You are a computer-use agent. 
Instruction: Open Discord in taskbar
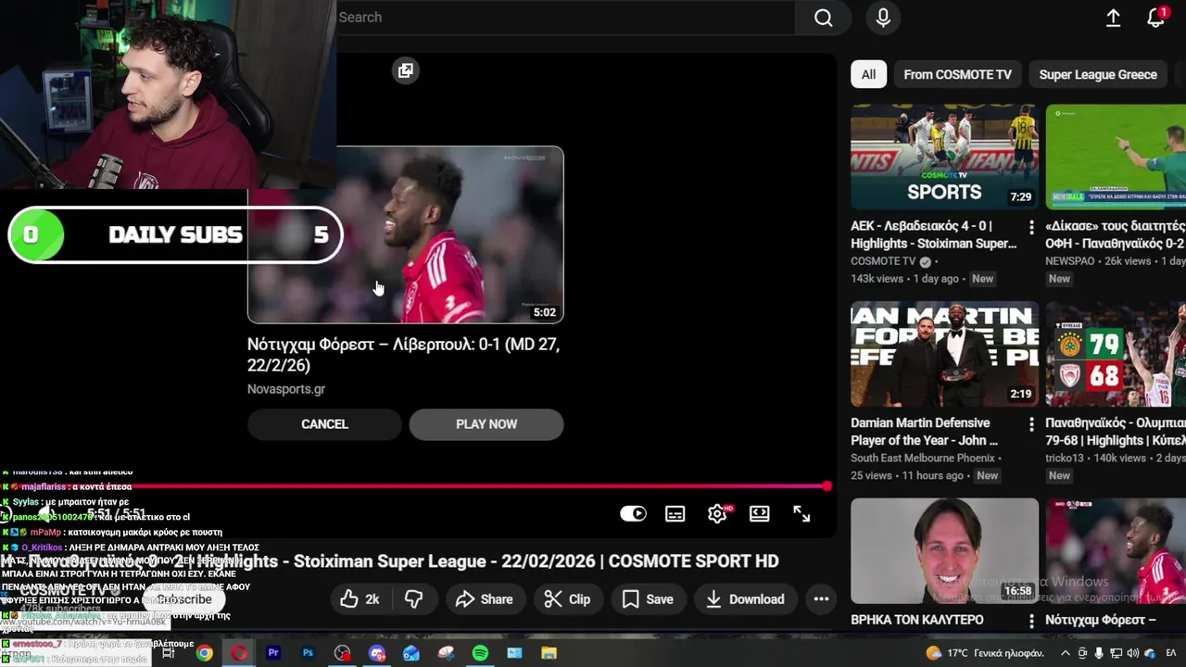tap(377, 653)
